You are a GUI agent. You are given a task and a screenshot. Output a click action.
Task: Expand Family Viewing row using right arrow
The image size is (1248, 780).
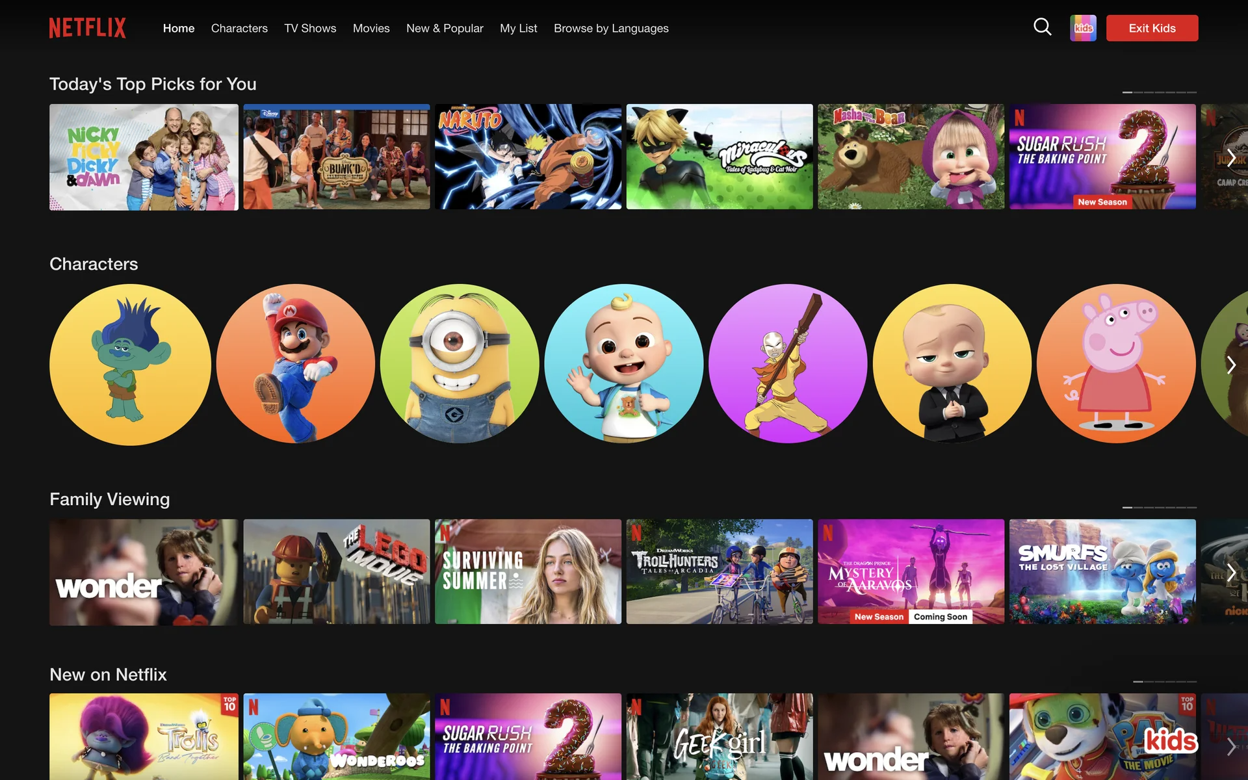(x=1230, y=573)
